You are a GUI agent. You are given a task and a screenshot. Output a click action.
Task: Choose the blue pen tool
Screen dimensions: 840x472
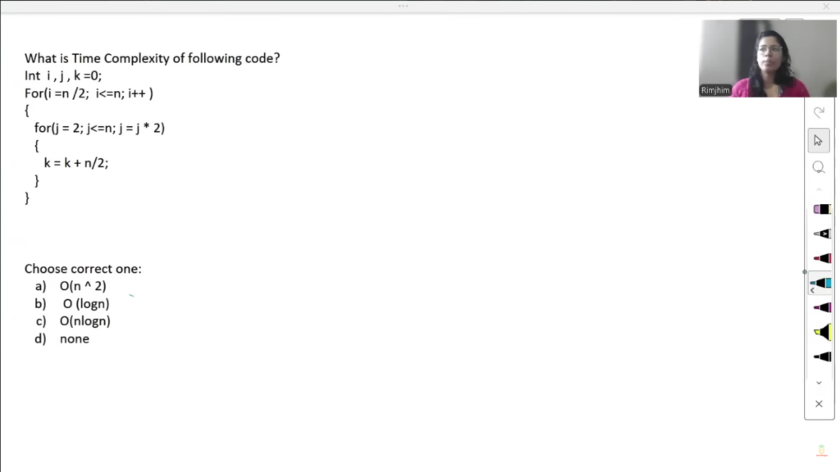coord(821,283)
